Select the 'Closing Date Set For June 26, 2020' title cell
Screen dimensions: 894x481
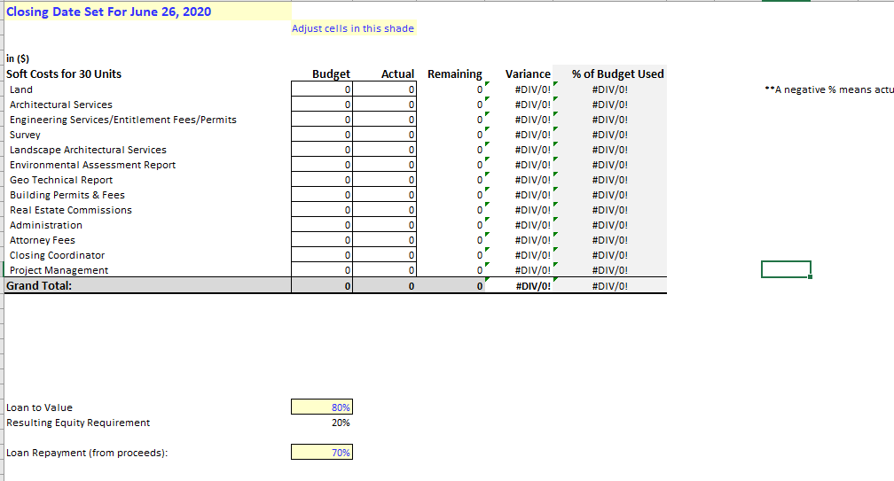click(148, 12)
